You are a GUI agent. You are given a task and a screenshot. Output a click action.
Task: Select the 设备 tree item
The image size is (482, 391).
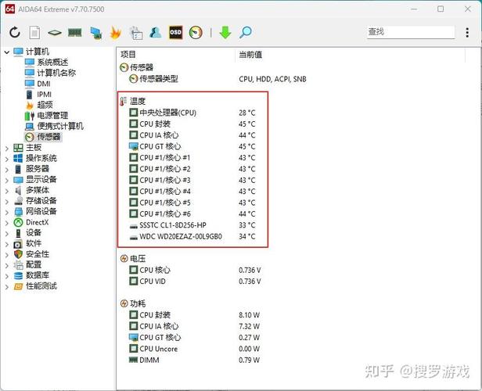tap(34, 232)
